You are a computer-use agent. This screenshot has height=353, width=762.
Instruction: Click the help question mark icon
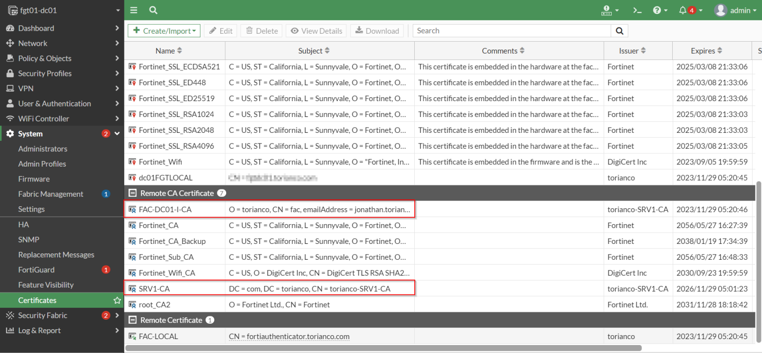(657, 10)
